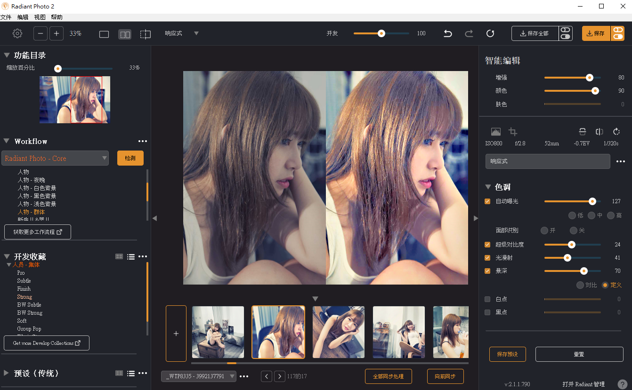This screenshot has height=390, width=632.
Task: Click the reset circular arrow icon
Action: tap(490, 33)
